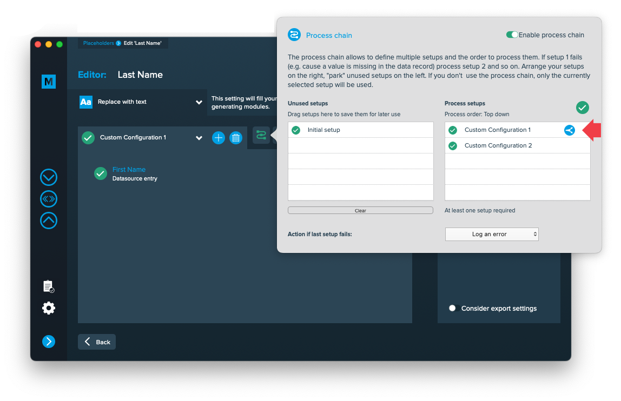Screen dimensions: 621x401
Task: Toggle Consider export settings switch
Action: click(x=454, y=309)
